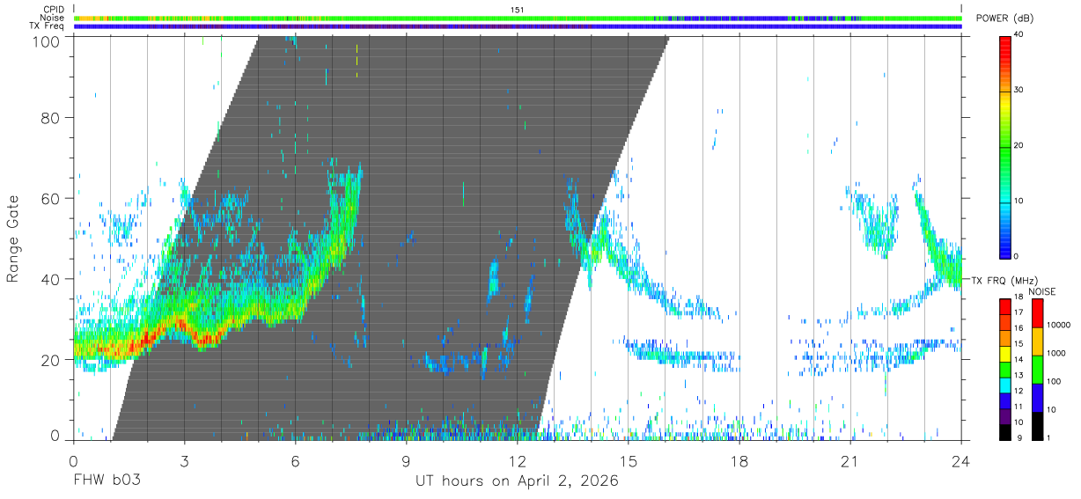
Task: Click the Range Gate axis tick '100'
Action: click(x=48, y=42)
